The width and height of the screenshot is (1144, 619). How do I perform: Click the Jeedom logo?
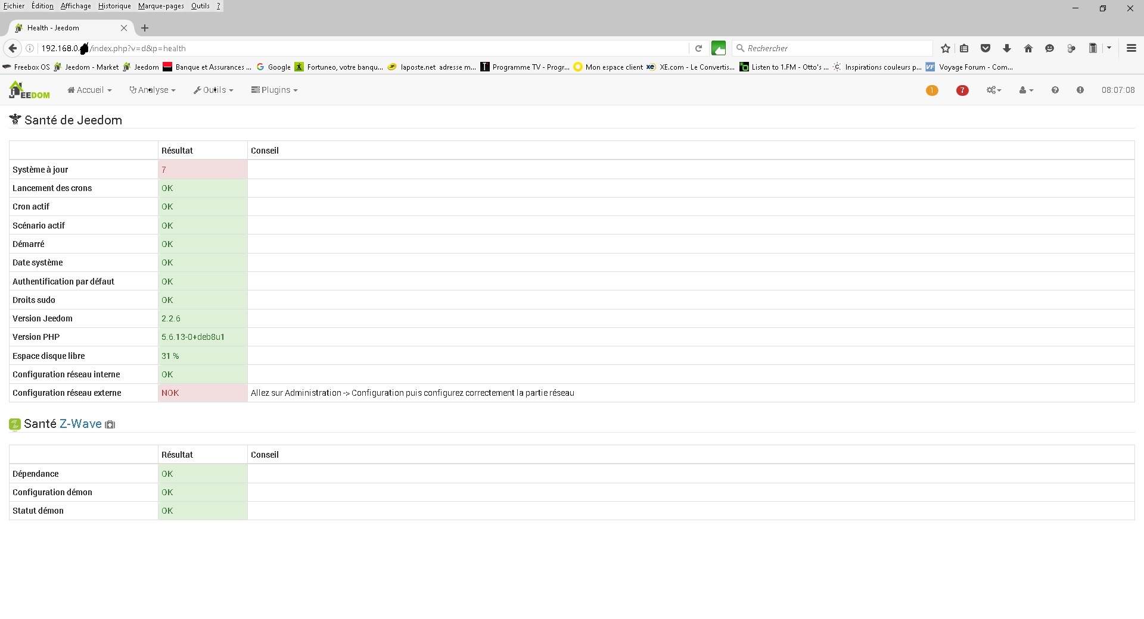pyautogui.click(x=29, y=90)
